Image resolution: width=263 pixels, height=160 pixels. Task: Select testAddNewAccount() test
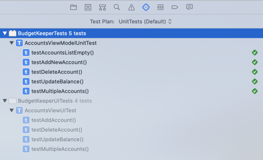point(131,62)
